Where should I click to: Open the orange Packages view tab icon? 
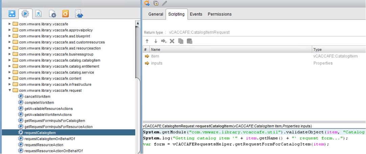coord(66,14)
